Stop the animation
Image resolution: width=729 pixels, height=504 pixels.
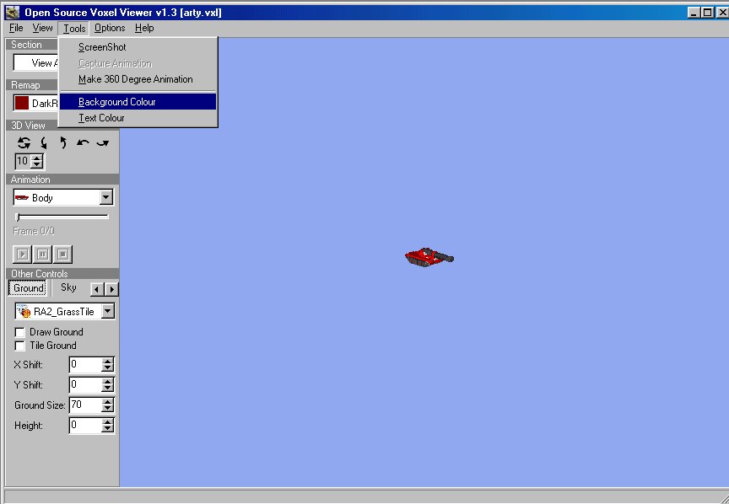coord(63,254)
